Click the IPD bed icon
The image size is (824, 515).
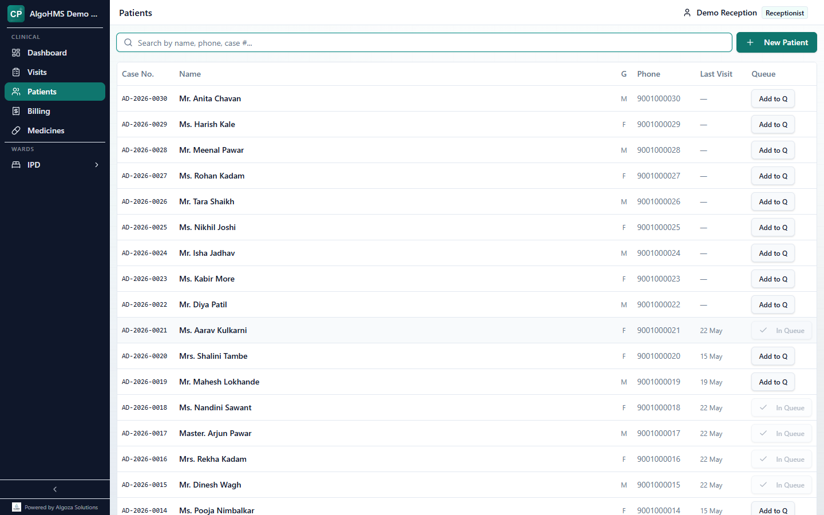(x=16, y=165)
